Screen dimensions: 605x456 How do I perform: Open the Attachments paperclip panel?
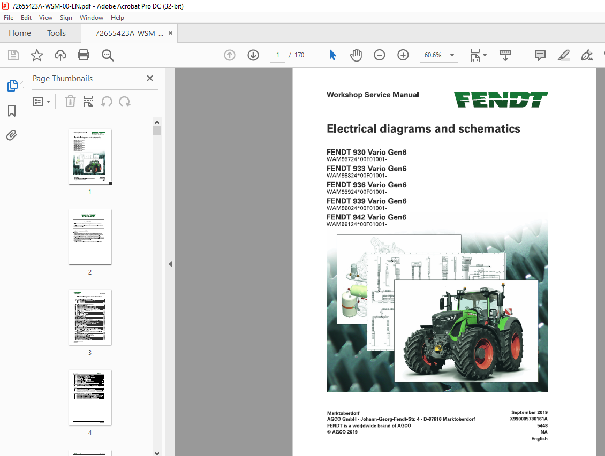click(12, 135)
